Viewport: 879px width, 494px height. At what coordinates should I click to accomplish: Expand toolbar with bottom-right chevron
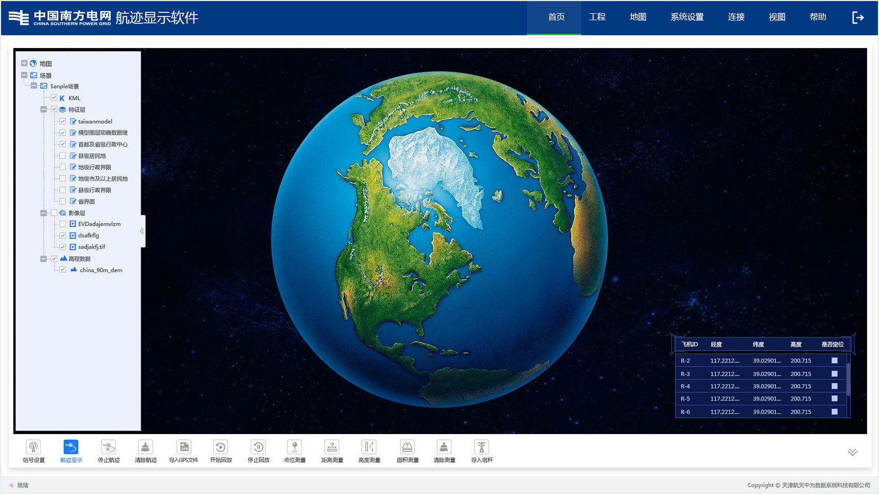pos(852,452)
